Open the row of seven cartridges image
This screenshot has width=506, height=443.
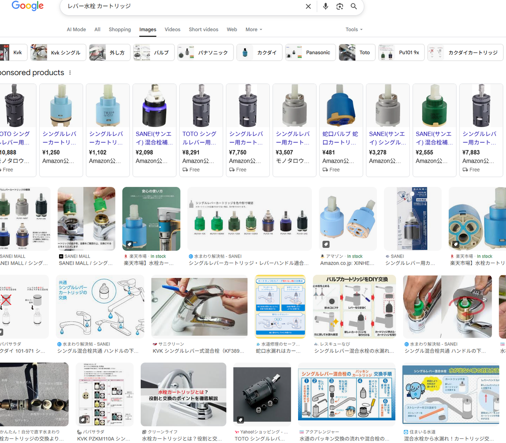click(x=250, y=219)
